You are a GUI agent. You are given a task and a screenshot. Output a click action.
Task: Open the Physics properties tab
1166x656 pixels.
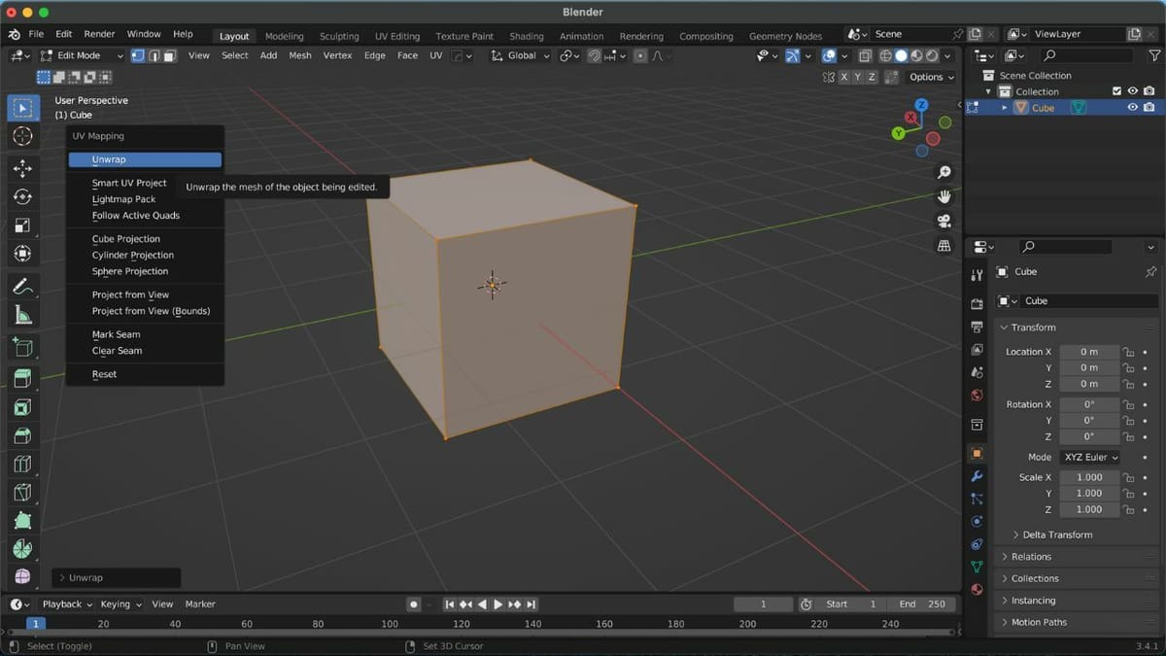point(977,521)
